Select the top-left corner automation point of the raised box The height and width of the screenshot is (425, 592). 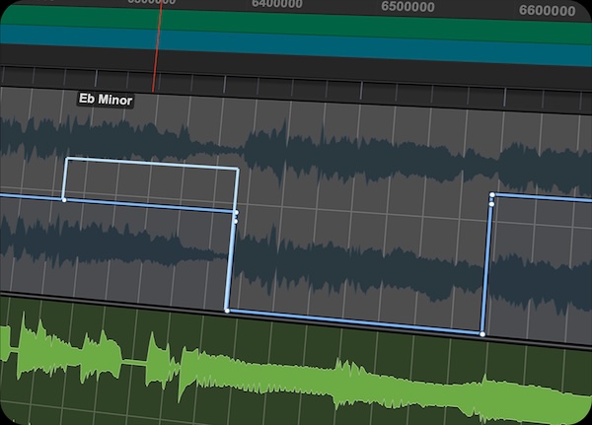(66, 158)
